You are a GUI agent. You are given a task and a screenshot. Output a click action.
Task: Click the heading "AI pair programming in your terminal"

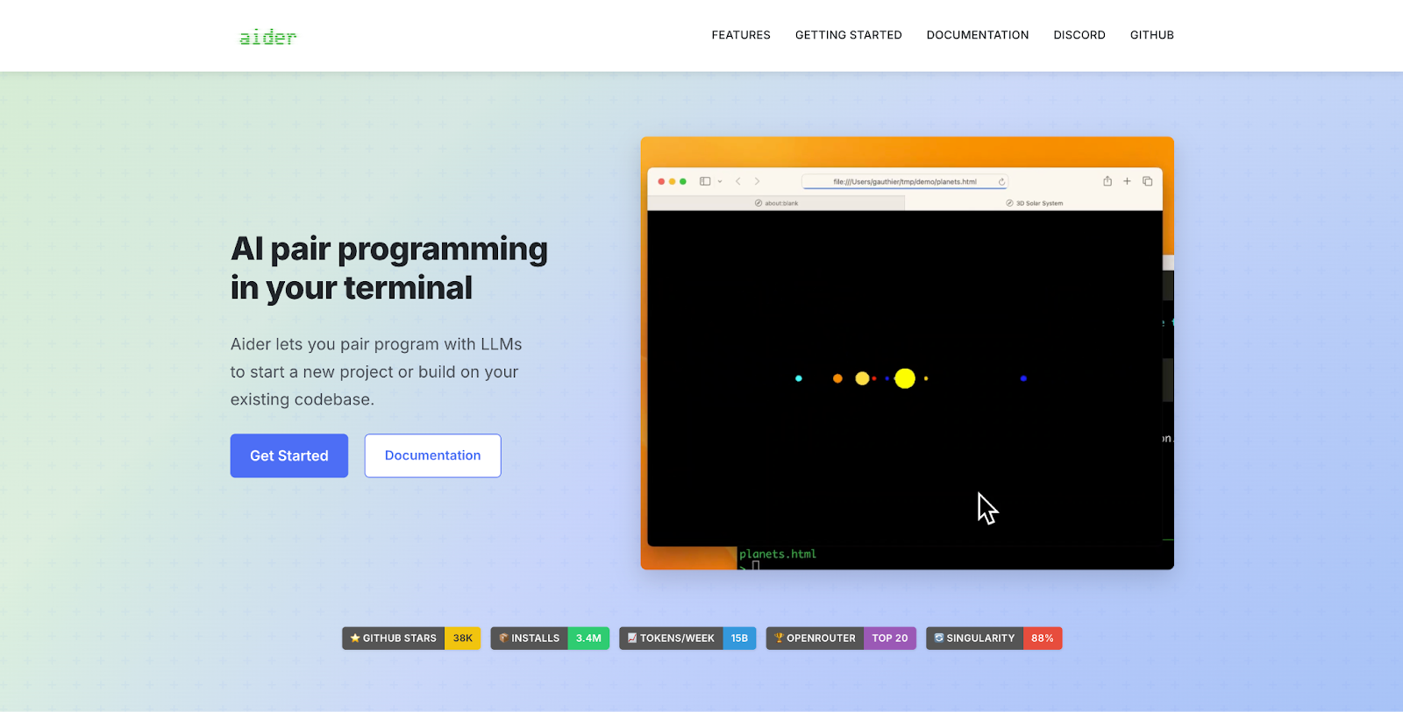coord(389,268)
